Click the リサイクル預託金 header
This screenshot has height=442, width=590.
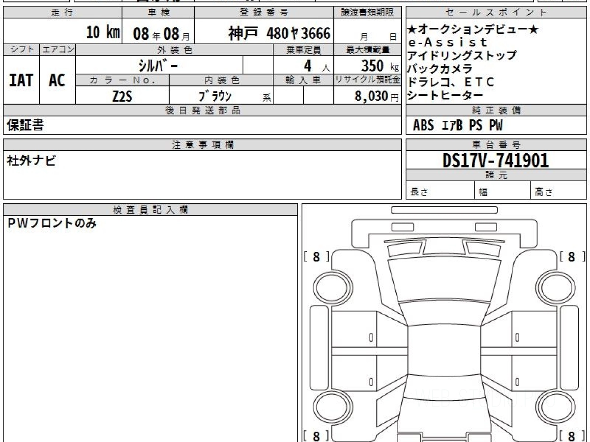[368, 80]
